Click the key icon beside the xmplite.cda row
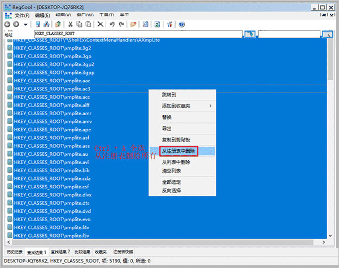Screen dimensions: 339x268 [x=10, y=178]
